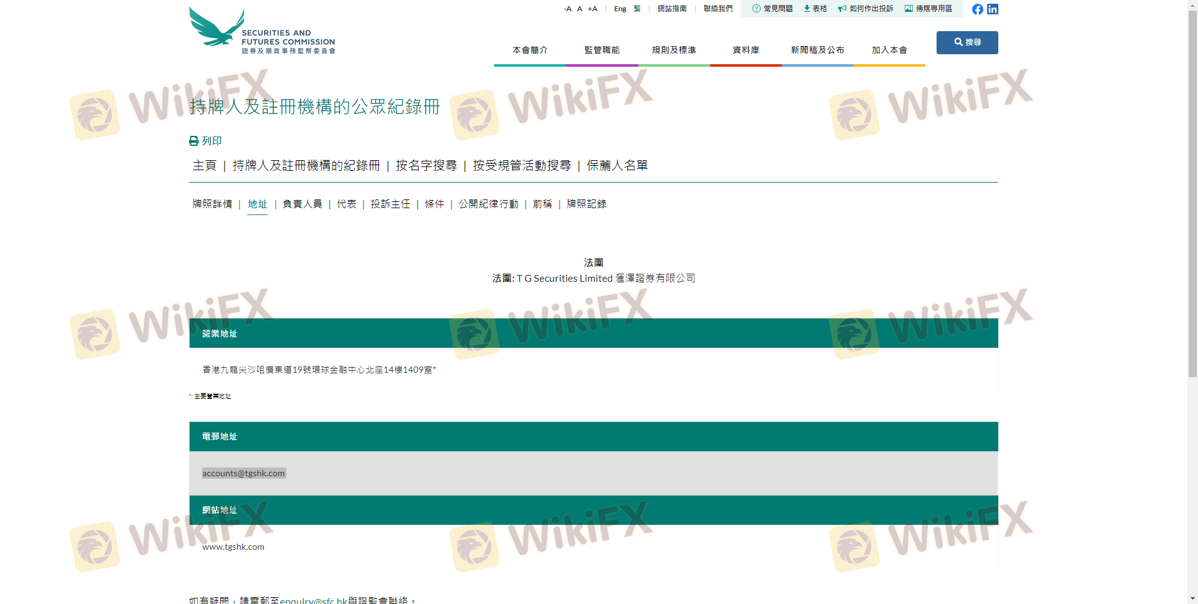Screen dimensions: 1198x604
Task: Open the 本會簡介 menu
Action: pyautogui.click(x=530, y=50)
